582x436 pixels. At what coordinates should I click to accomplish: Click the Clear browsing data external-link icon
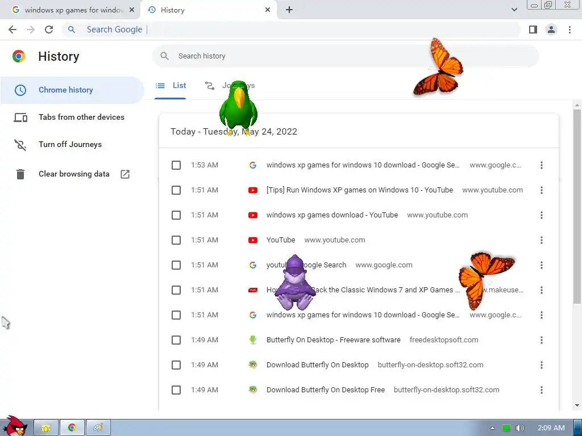pyautogui.click(x=125, y=174)
